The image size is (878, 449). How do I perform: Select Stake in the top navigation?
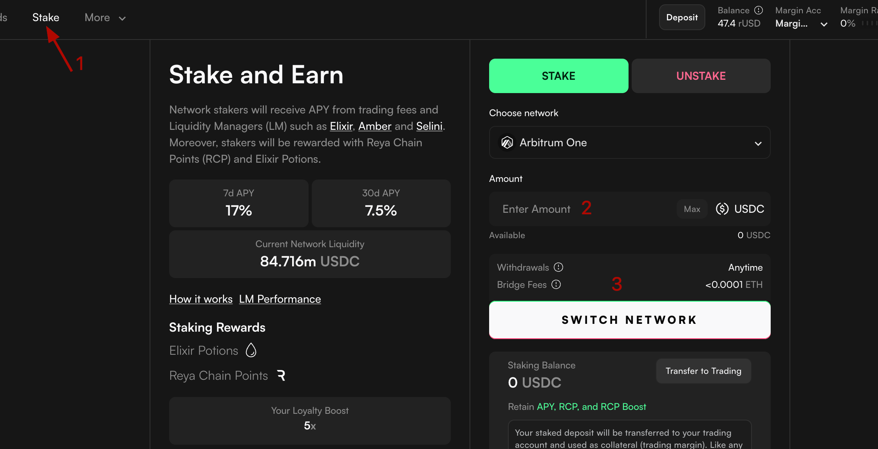(45, 17)
